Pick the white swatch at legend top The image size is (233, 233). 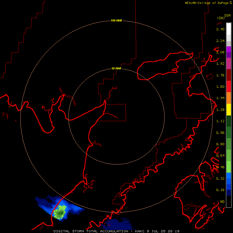coord(229,29)
